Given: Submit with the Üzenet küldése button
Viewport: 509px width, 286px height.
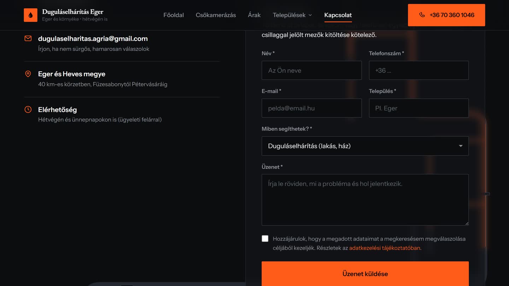Looking at the screenshot, I should coord(365,274).
